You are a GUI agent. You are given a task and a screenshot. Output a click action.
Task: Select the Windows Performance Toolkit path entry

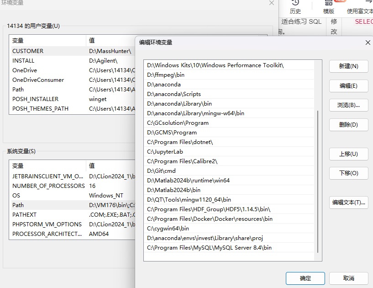[229, 65]
